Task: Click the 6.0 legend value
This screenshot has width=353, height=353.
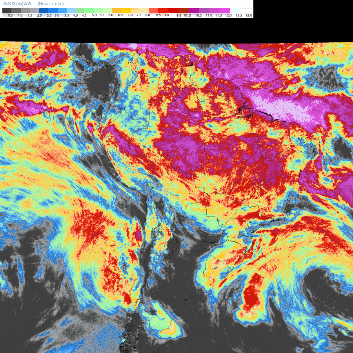Action: 111,15
